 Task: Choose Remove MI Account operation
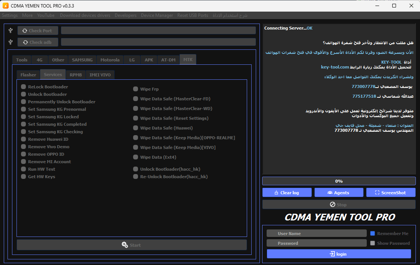23,161
